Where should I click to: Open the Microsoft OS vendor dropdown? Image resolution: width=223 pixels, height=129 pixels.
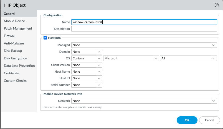[x=131, y=58]
